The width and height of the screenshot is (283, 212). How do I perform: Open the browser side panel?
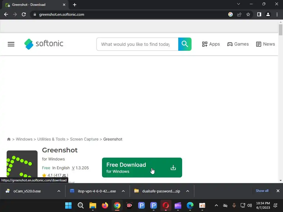(259, 14)
